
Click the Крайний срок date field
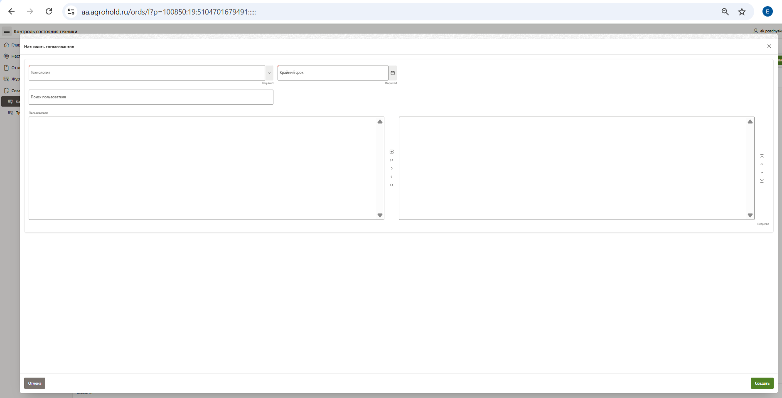332,73
